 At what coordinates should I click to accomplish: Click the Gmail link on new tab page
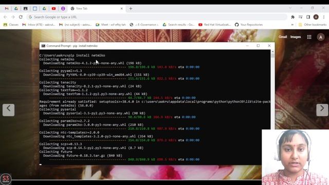coord(283,37)
